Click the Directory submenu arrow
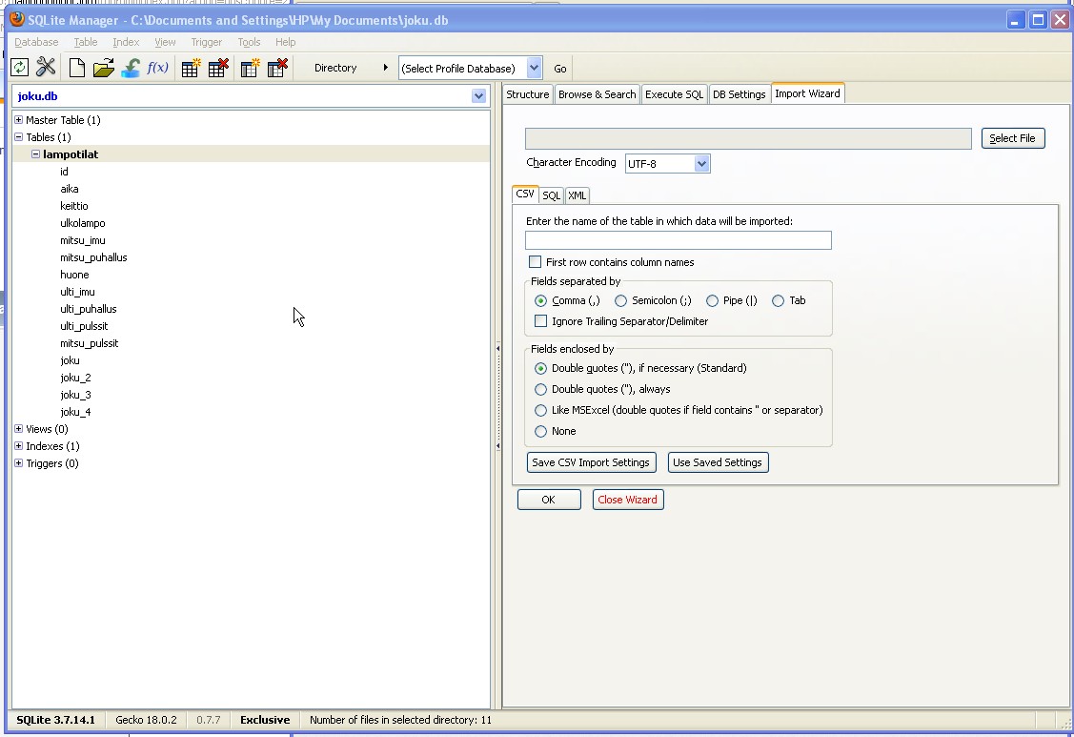The width and height of the screenshot is (1074, 737). [386, 67]
